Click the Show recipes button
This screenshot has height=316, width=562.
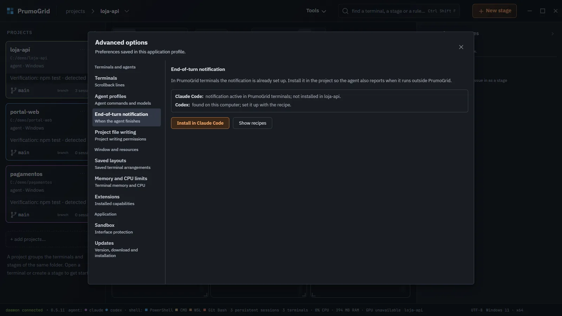253,123
